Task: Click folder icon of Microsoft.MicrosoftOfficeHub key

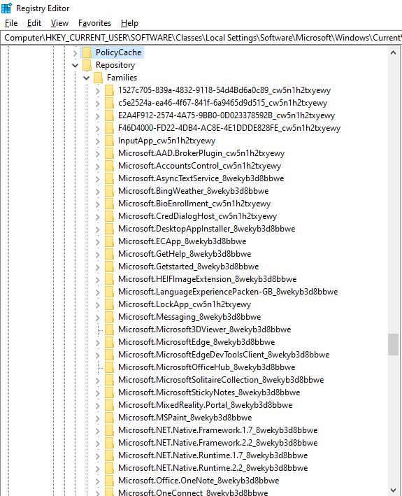Action: [109, 367]
